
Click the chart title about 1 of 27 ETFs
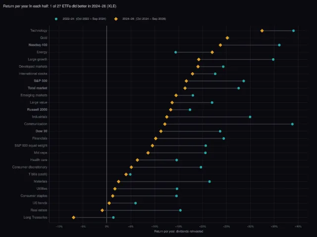[59, 6]
